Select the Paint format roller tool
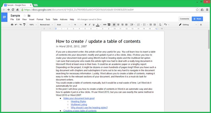Image resolution: width=211 pixels, height=113 pixels. (24, 25)
